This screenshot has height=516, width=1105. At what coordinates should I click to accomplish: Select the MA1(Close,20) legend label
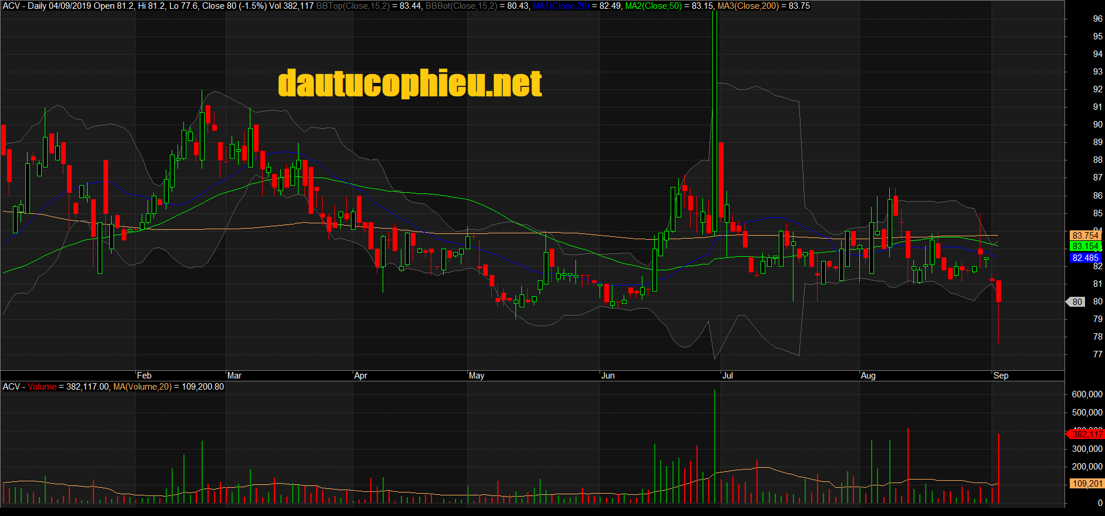tap(561, 6)
